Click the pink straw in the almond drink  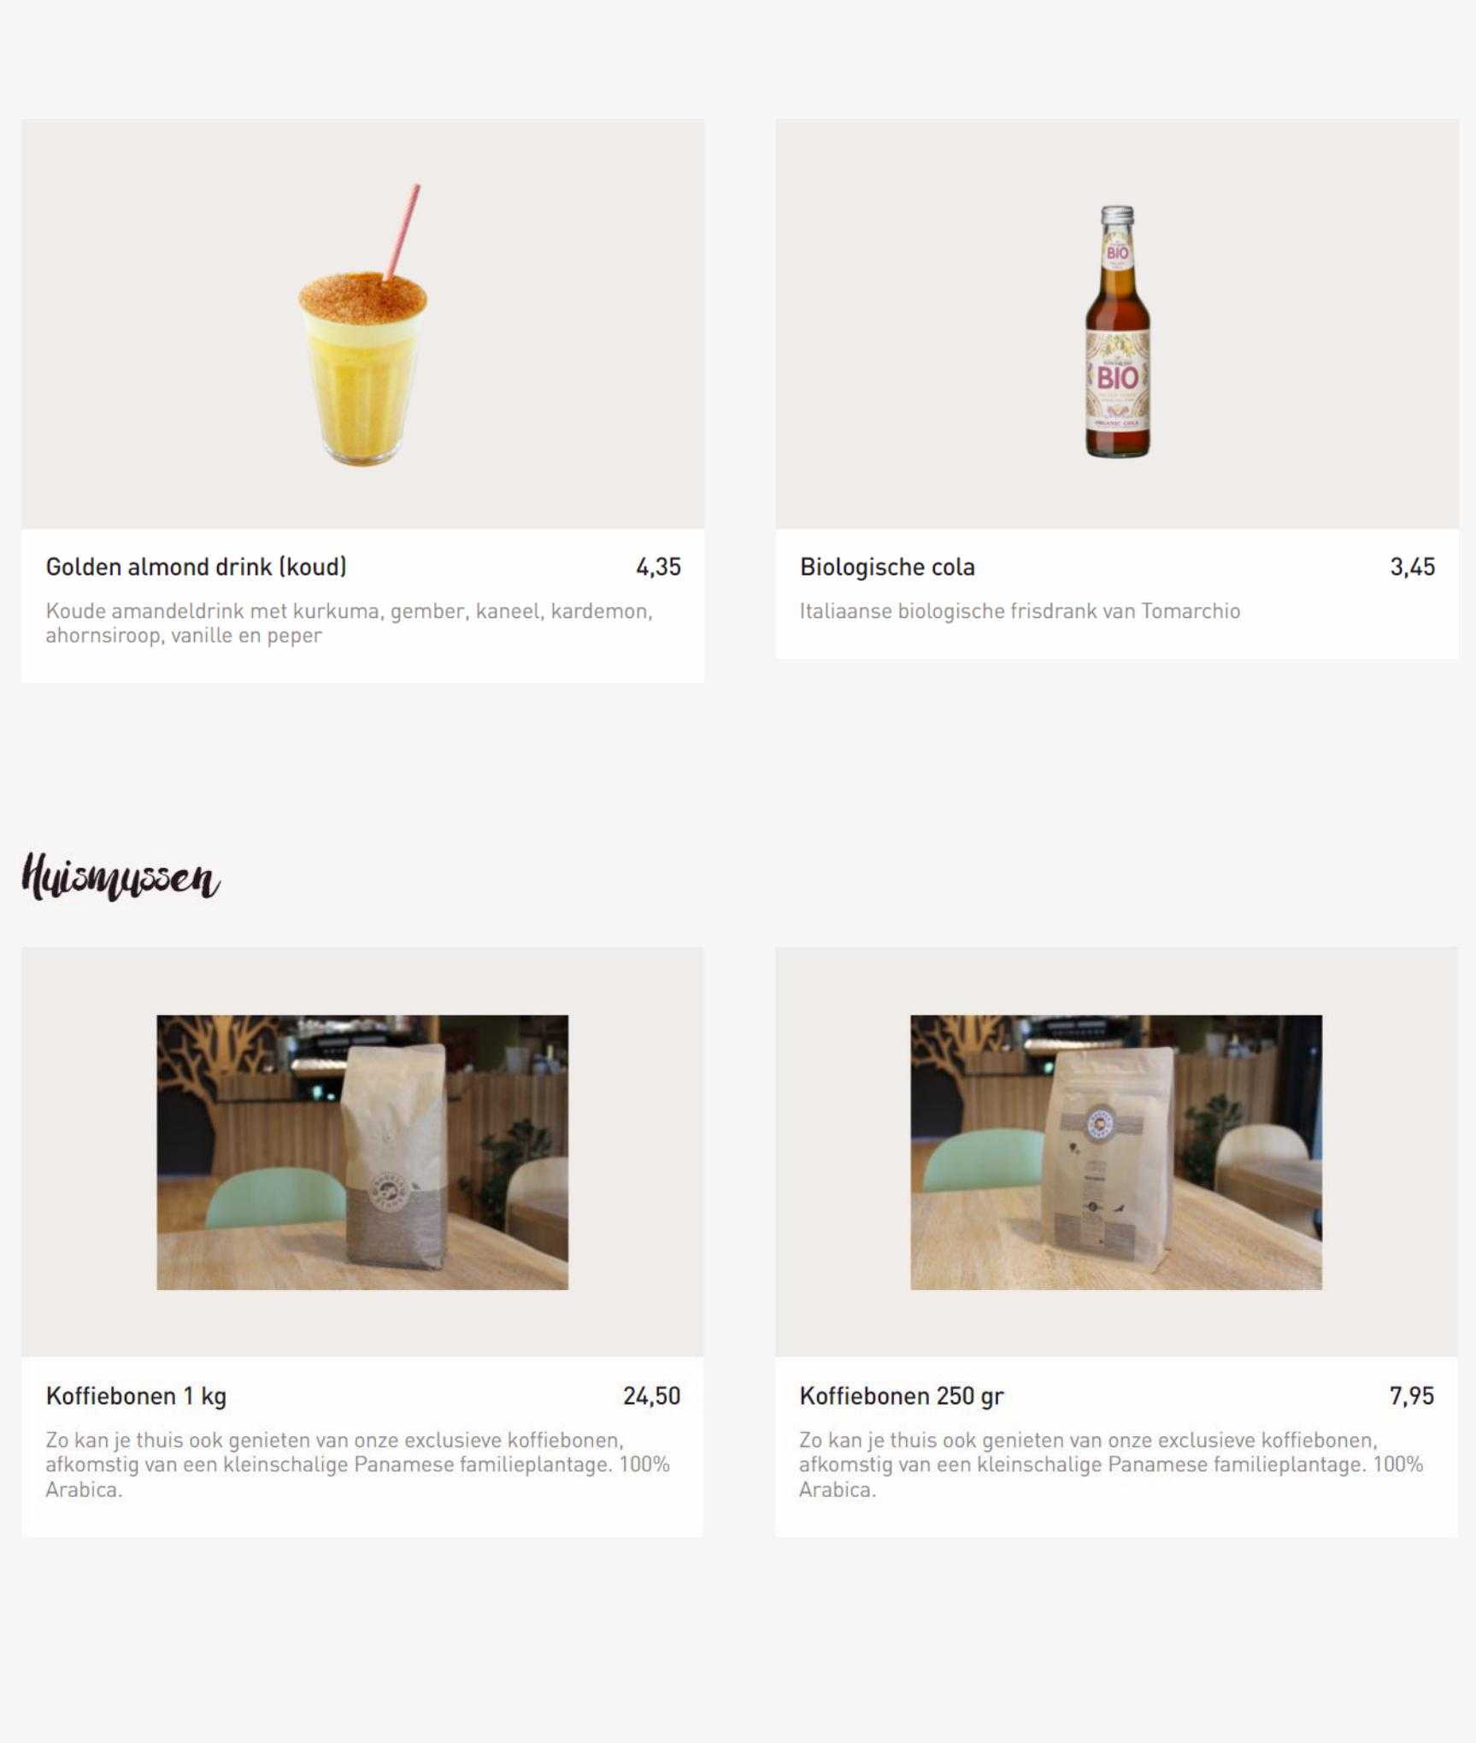(x=402, y=233)
